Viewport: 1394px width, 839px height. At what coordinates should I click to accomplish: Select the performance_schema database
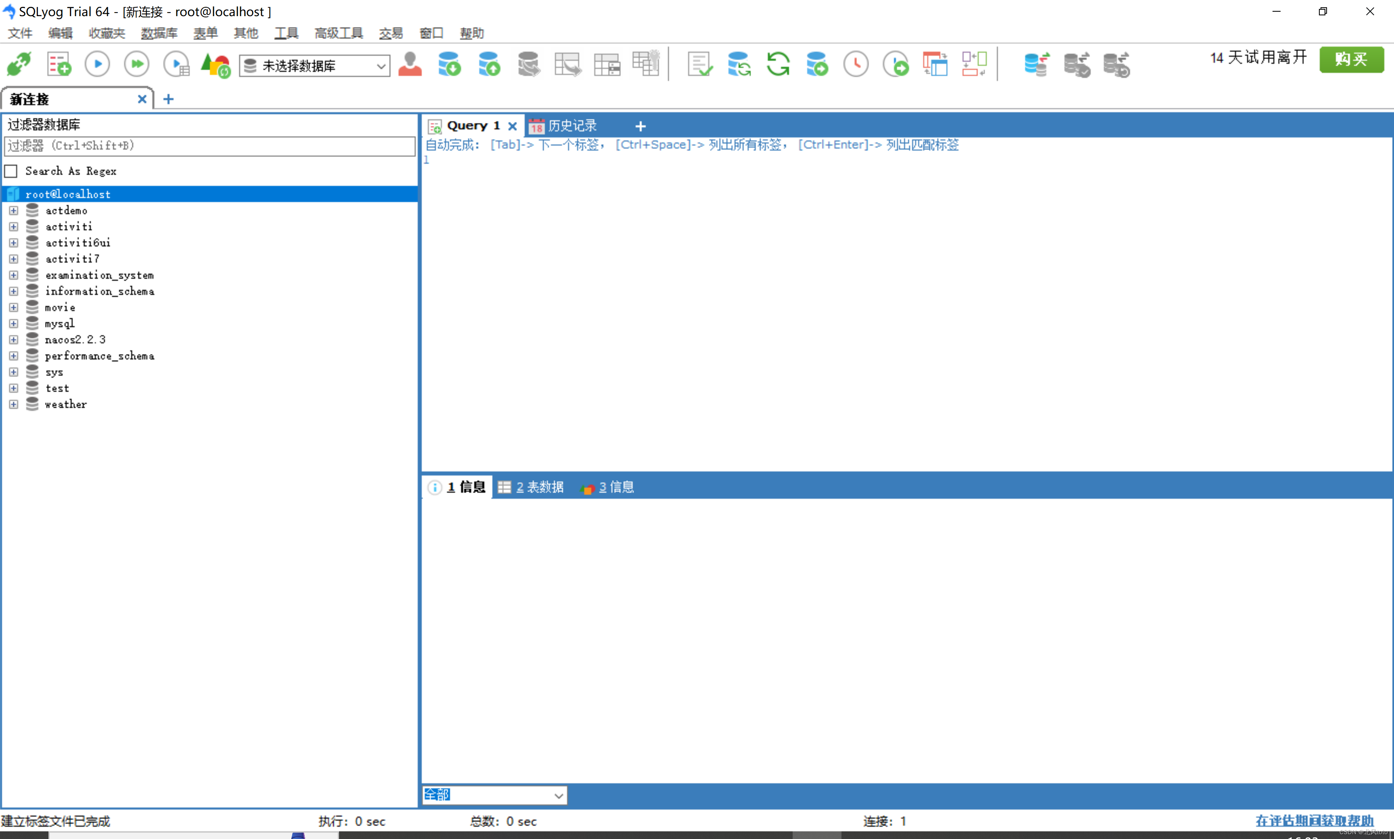click(x=100, y=356)
